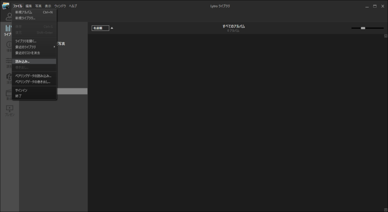
Task: Select ペアリングデータの書き出し... entry
Action: 34,82
